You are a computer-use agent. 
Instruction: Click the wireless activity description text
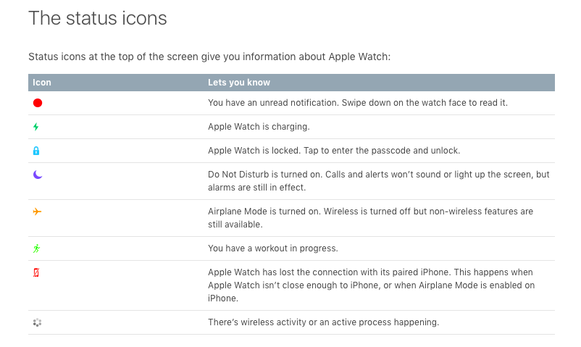324,322
